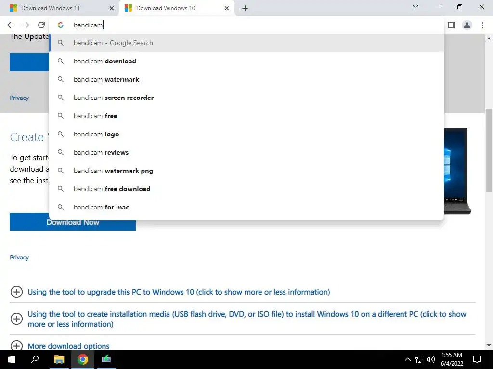Reload the current page
The width and height of the screenshot is (493, 369).
41,25
